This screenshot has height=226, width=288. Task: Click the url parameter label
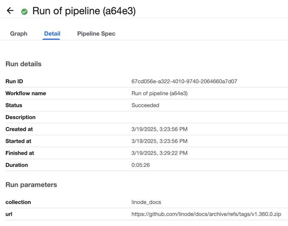click(8, 214)
